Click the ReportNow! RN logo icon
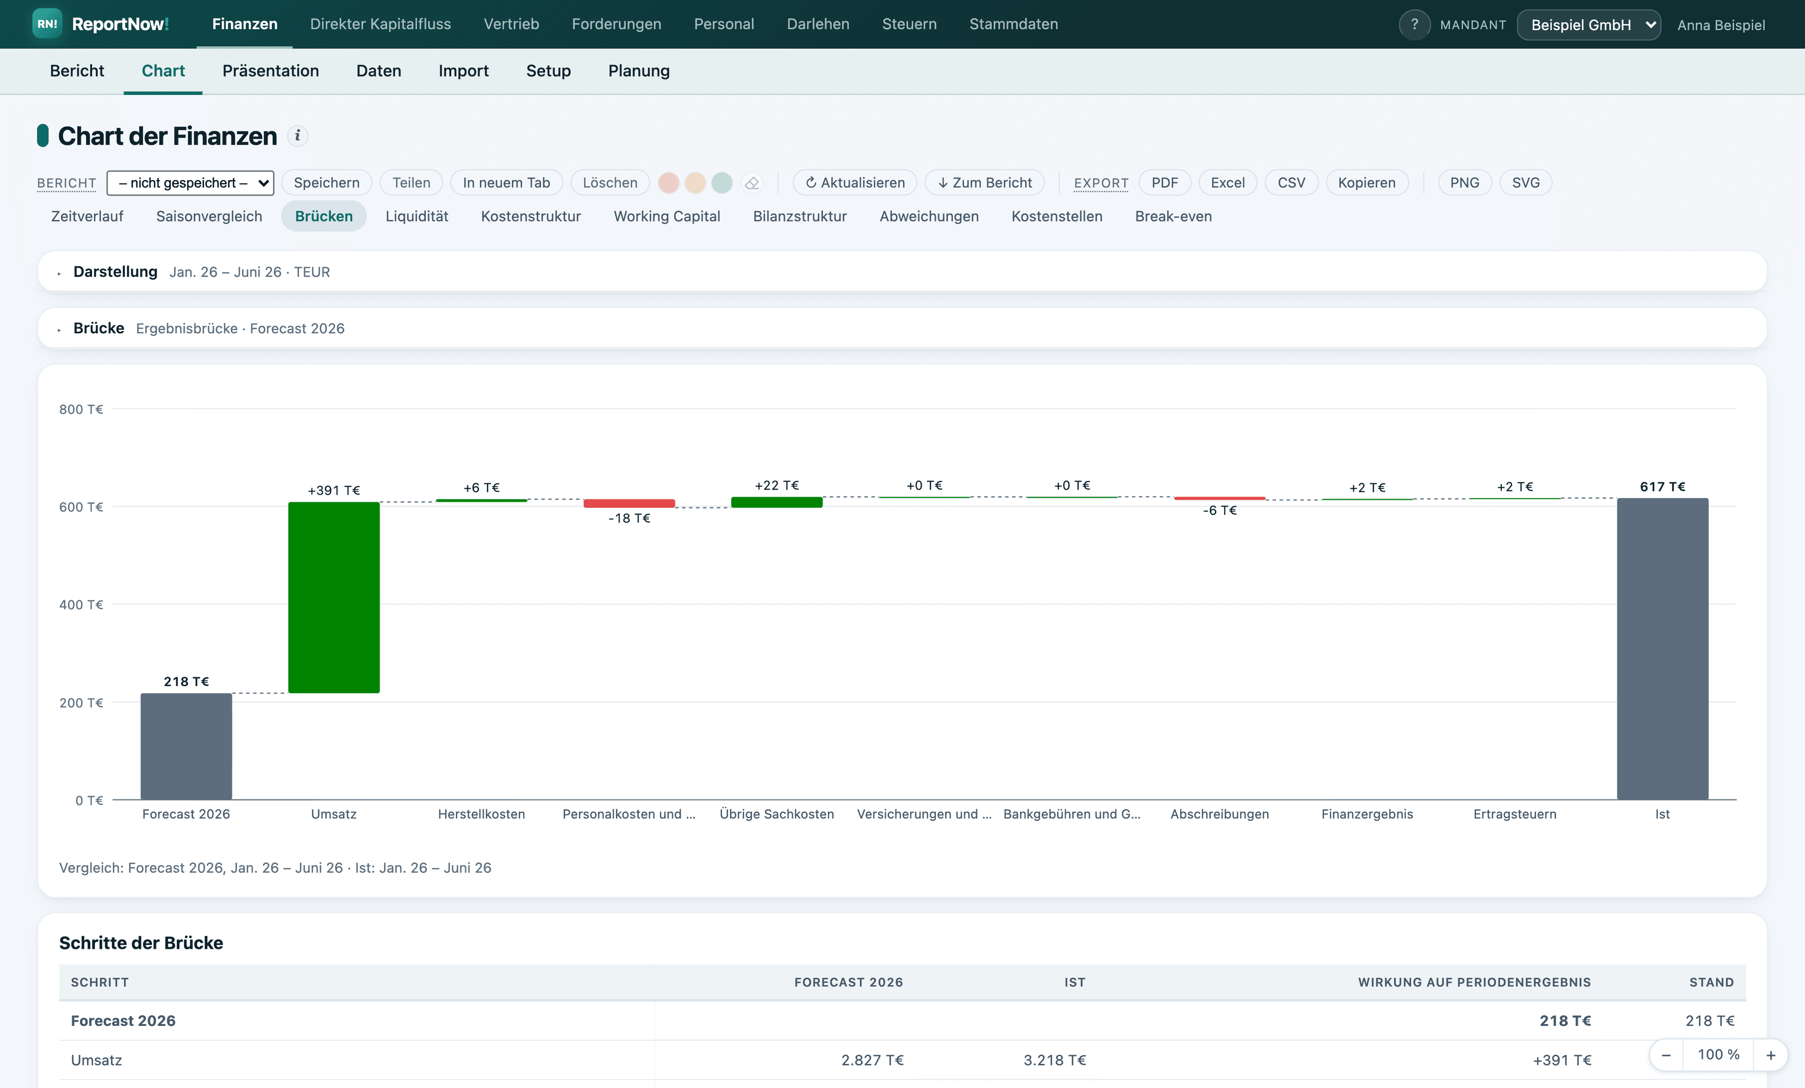Image resolution: width=1805 pixels, height=1088 pixels. [x=47, y=24]
